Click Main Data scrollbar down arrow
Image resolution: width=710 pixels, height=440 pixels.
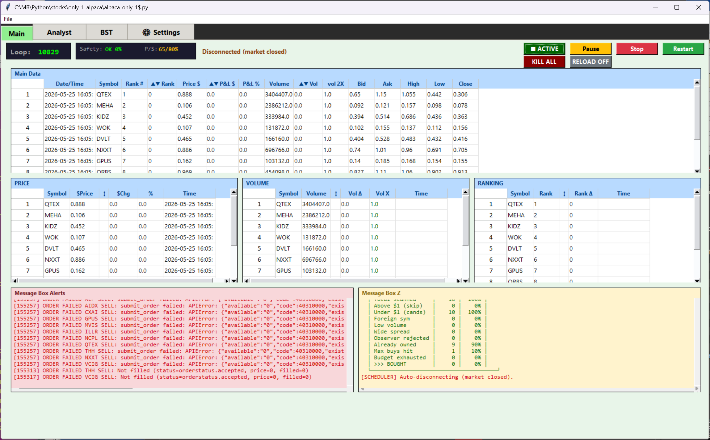tap(697, 171)
